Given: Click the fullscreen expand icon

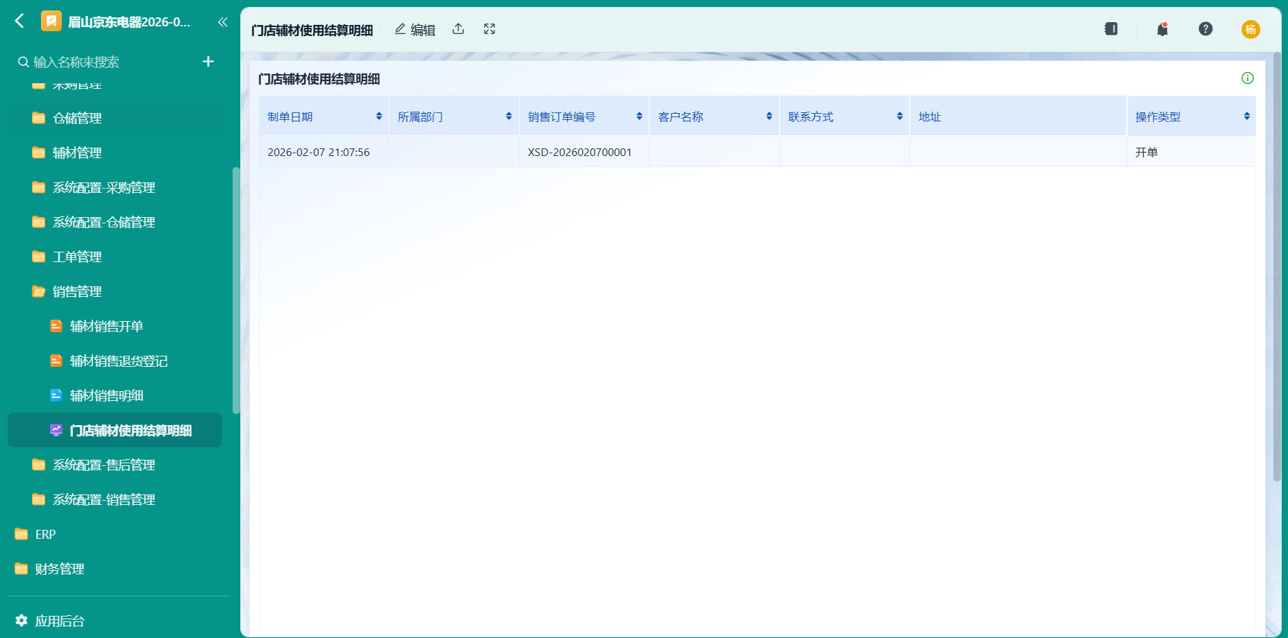Looking at the screenshot, I should click(x=490, y=29).
